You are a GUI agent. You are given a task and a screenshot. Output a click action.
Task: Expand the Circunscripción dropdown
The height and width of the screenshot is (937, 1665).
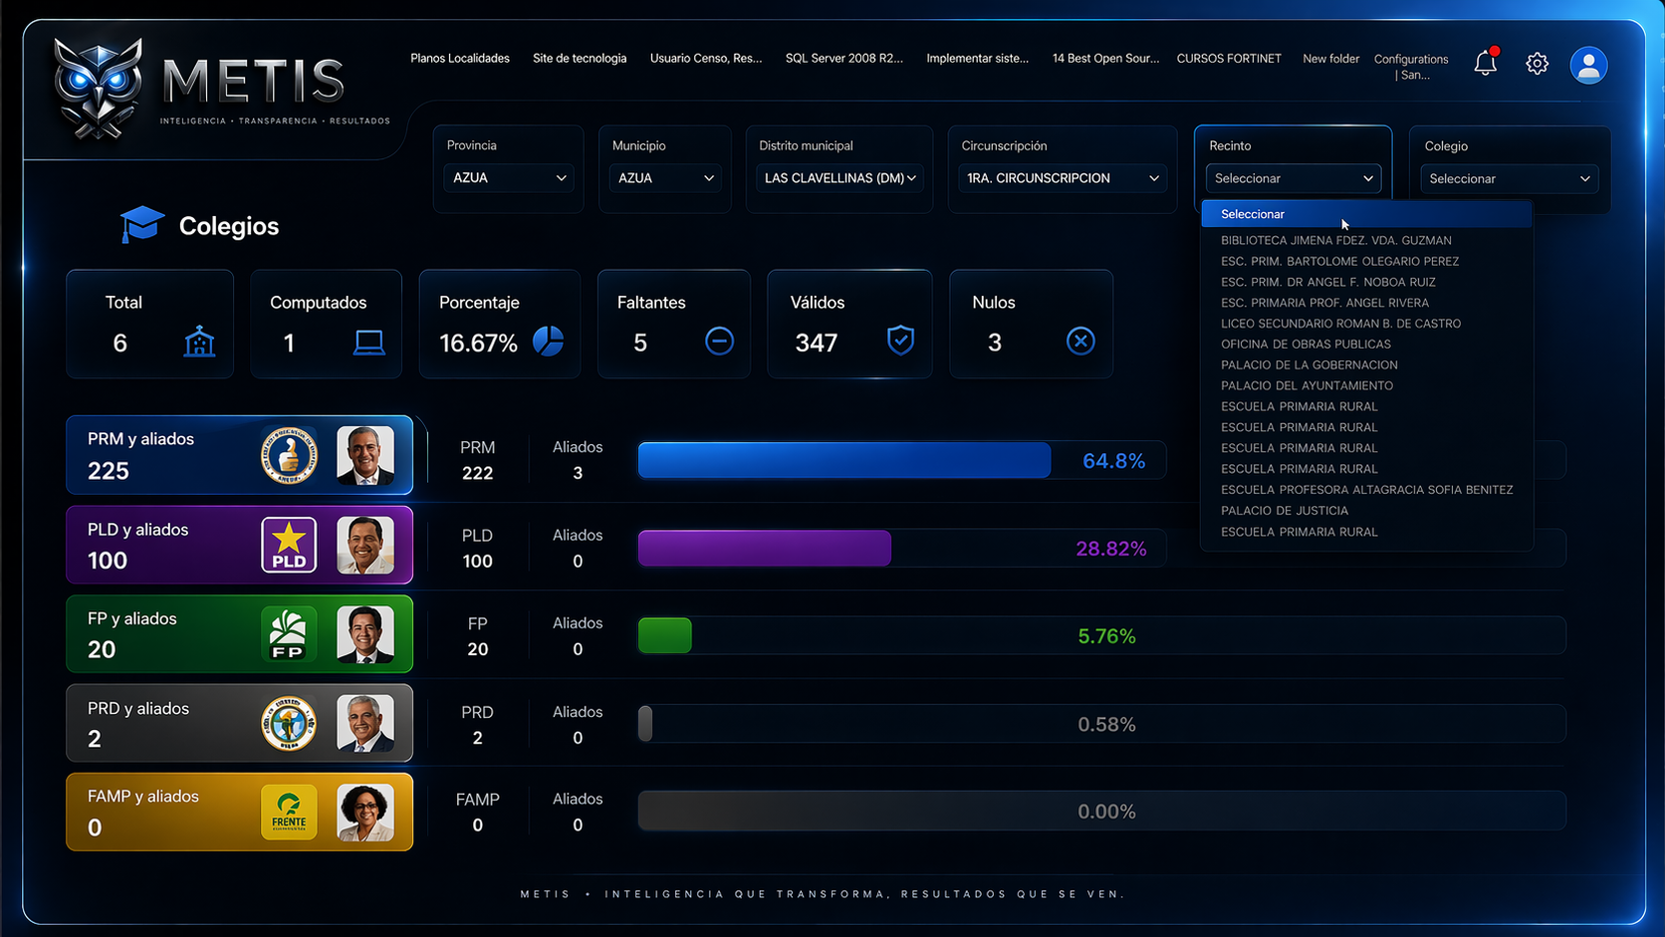click(x=1062, y=178)
